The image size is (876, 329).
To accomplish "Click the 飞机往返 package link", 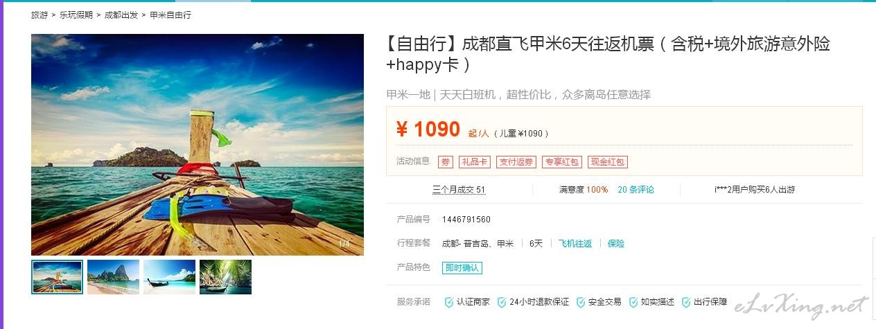I will tap(575, 244).
